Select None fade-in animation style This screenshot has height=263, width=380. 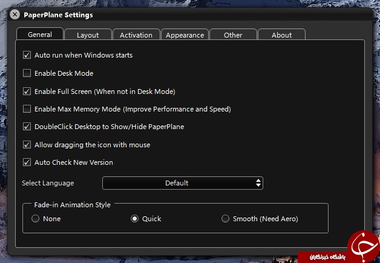35,219
